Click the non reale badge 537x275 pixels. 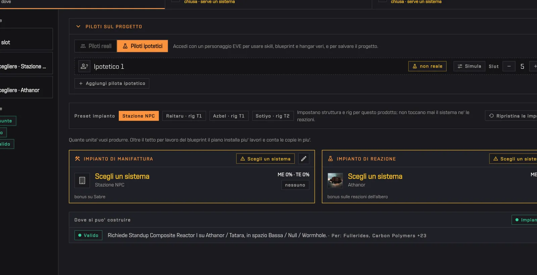pos(427,66)
